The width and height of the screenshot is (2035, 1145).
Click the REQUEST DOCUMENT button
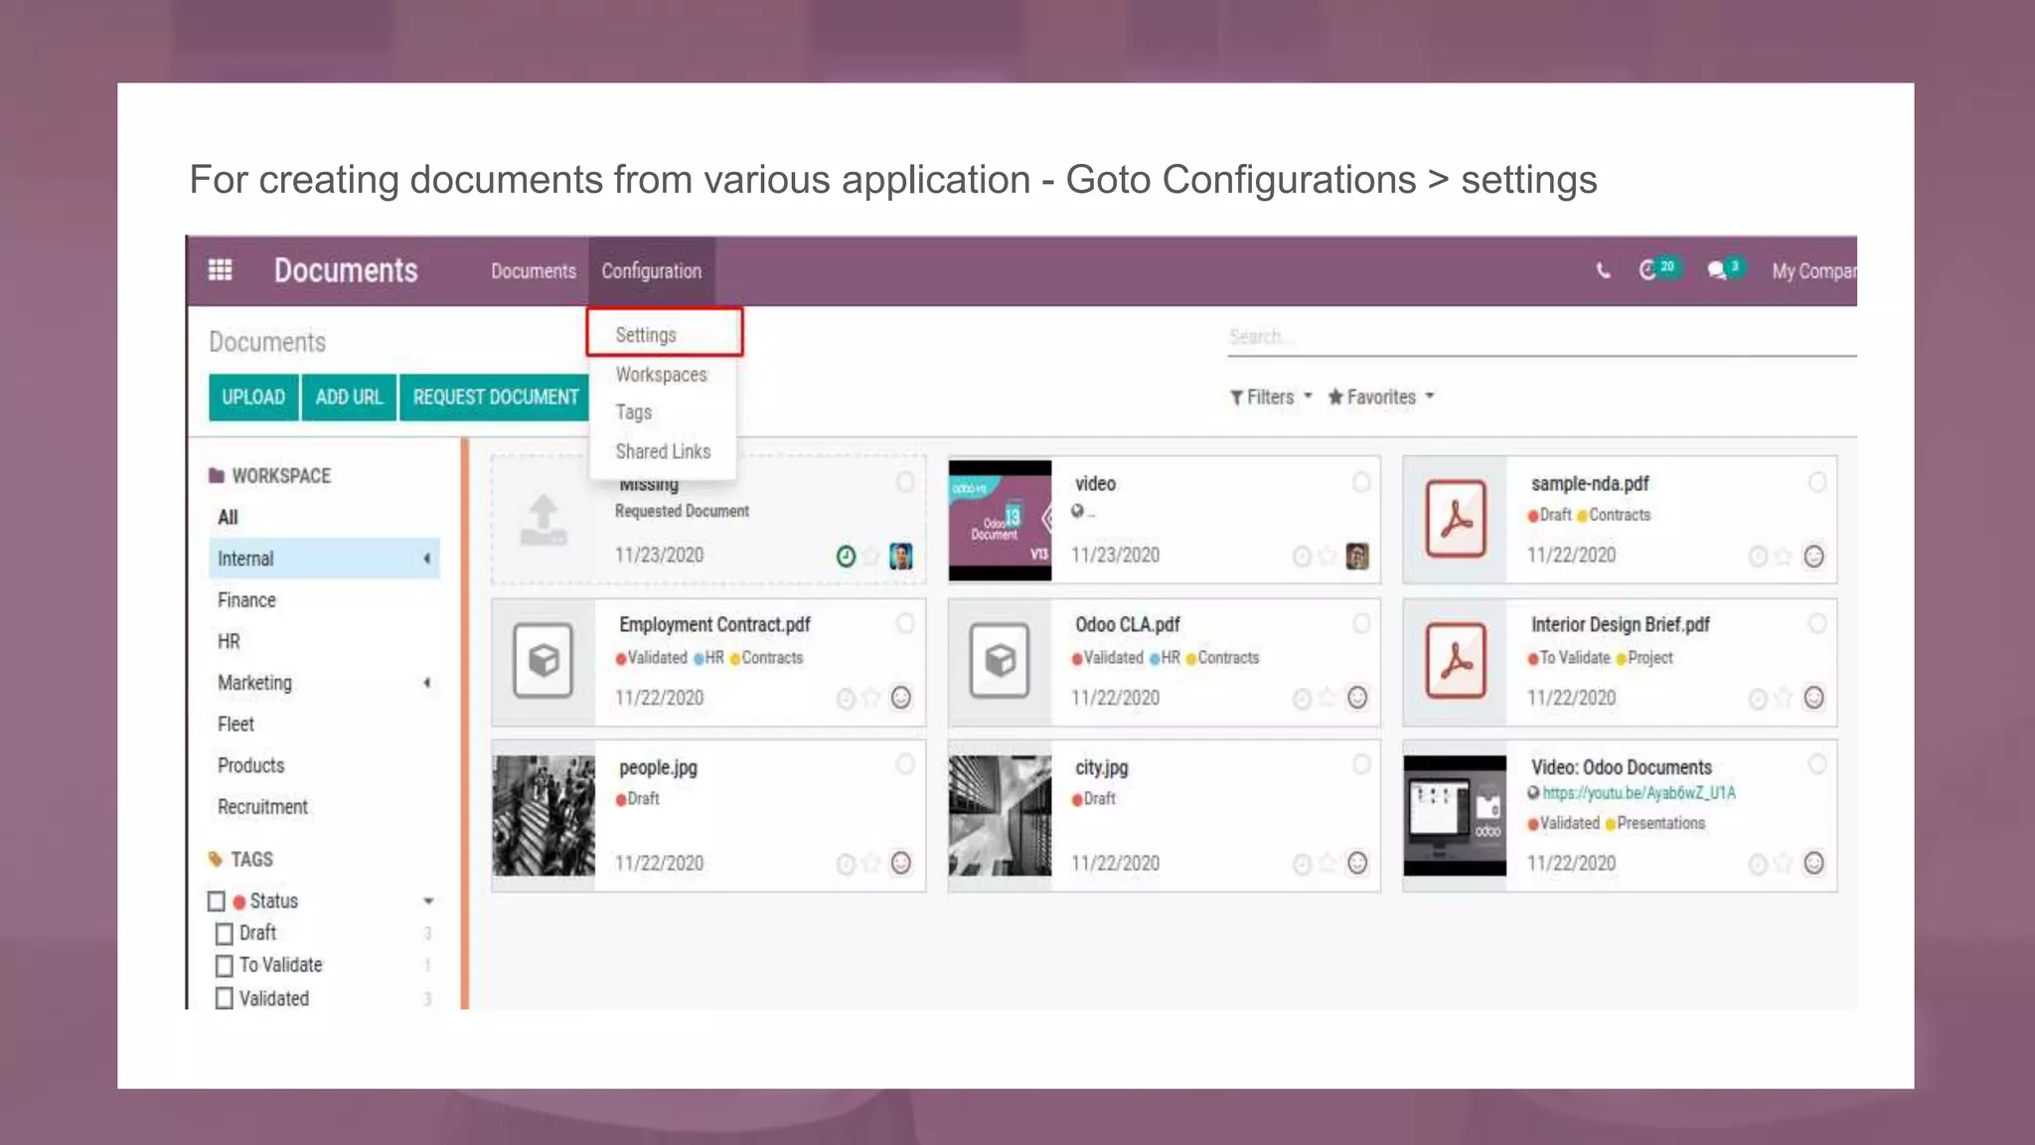(495, 397)
